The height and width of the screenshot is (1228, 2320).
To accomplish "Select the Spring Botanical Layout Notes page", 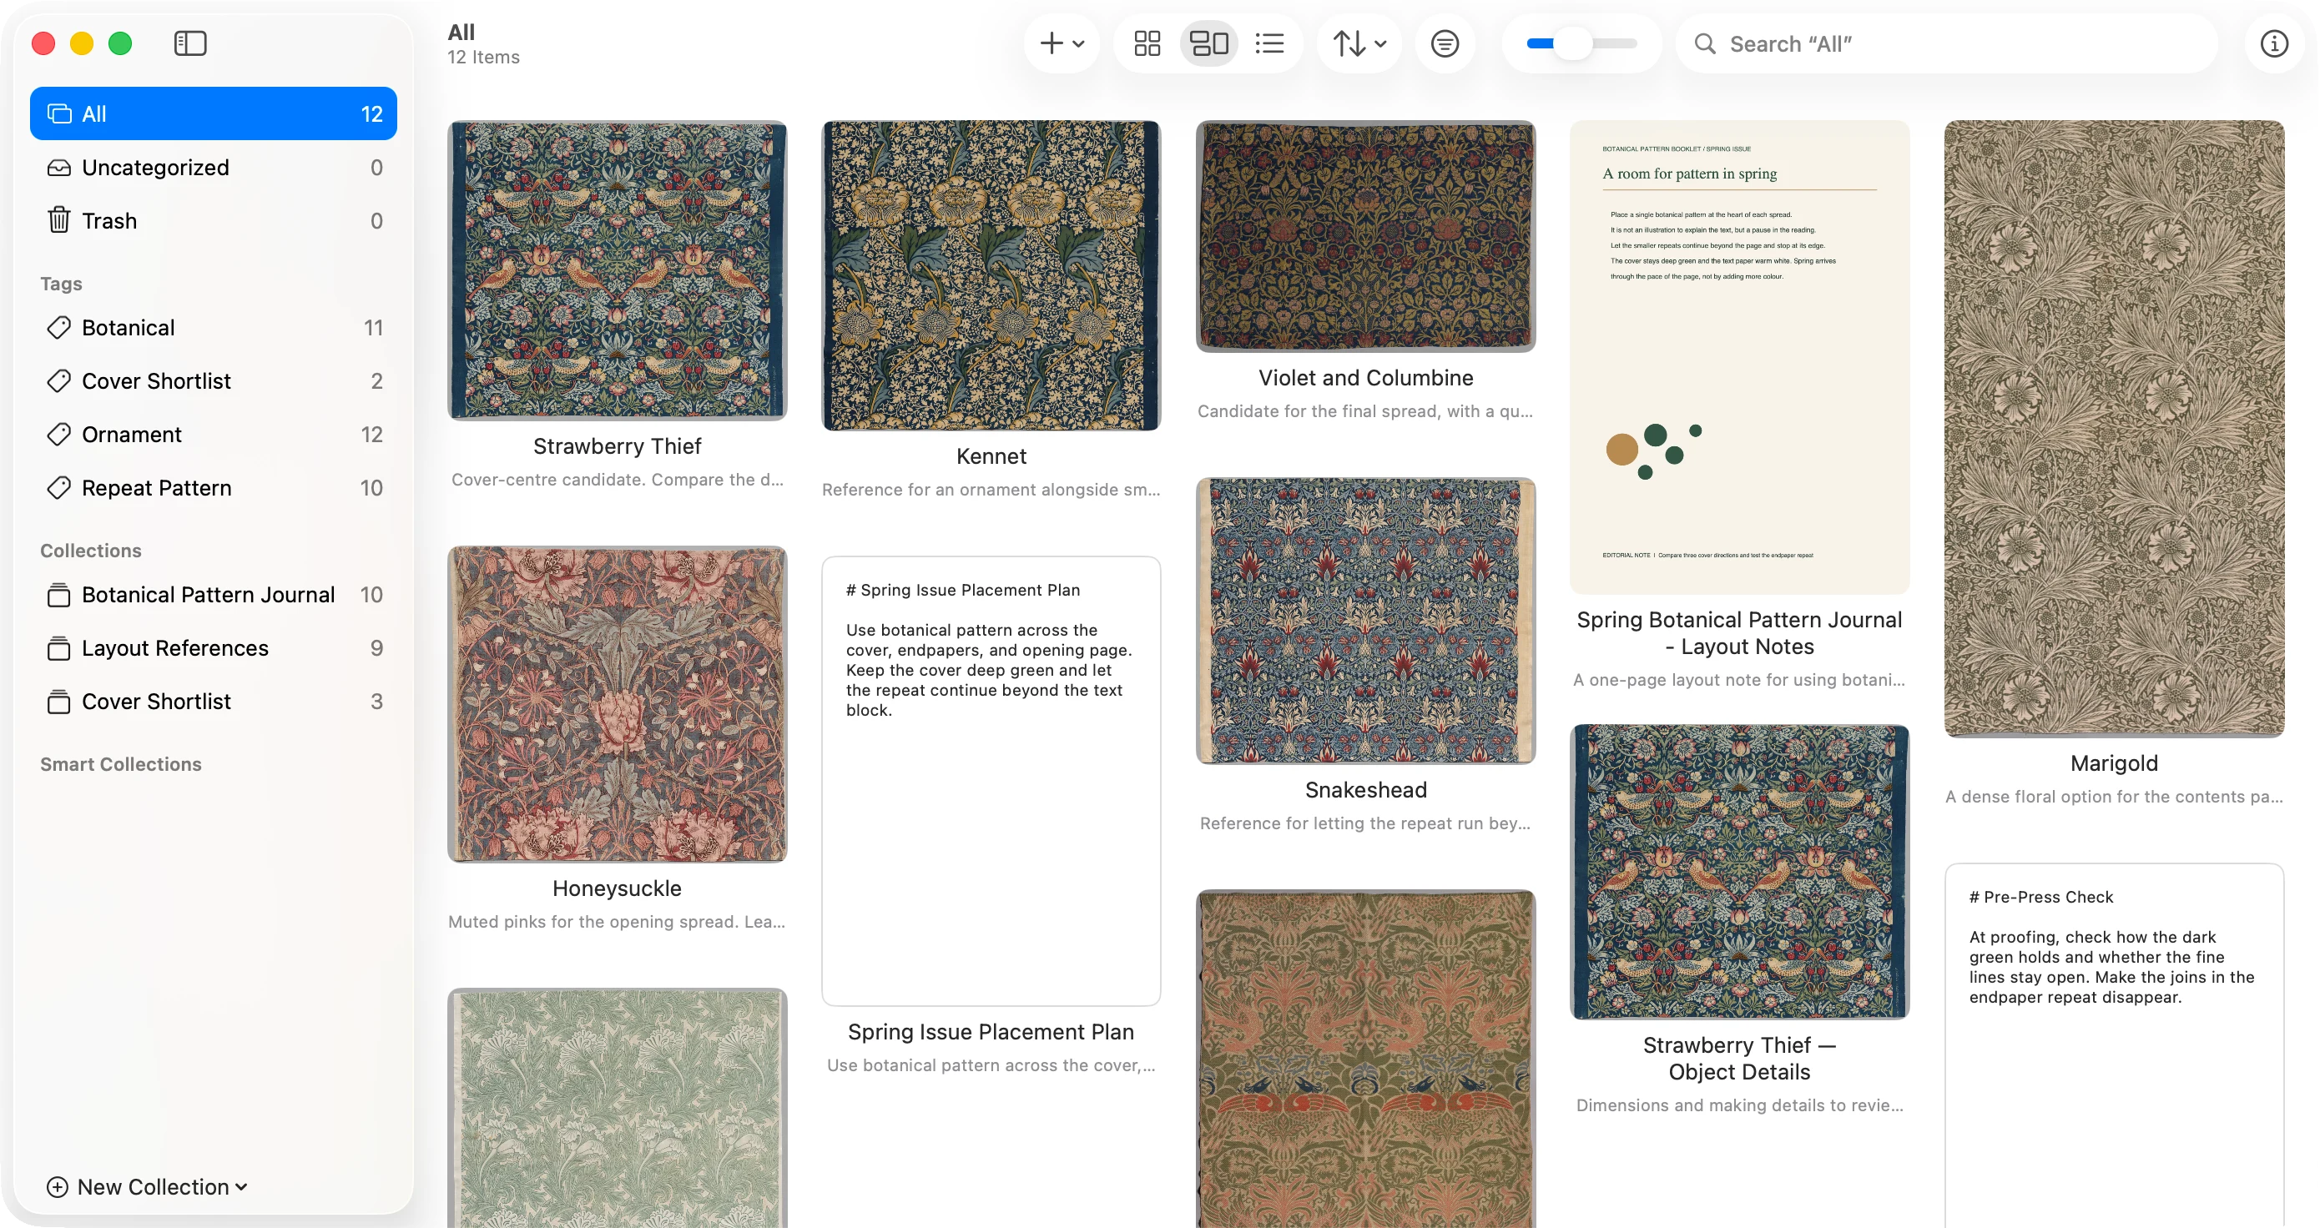I will coord(1739,356).
